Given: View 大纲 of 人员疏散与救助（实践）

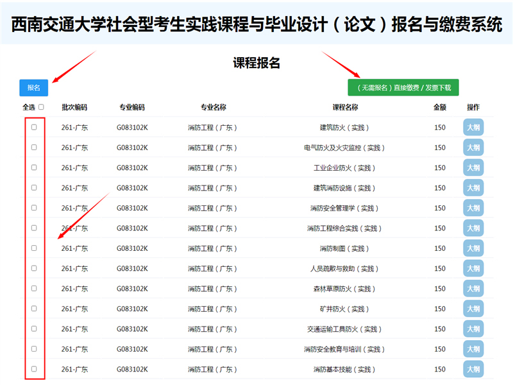Looking at the screenshot, I should pos(473,269).
